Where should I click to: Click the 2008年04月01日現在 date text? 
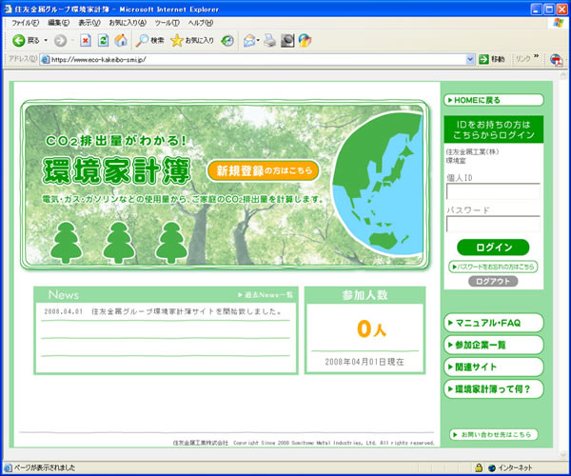coord(364,362)
